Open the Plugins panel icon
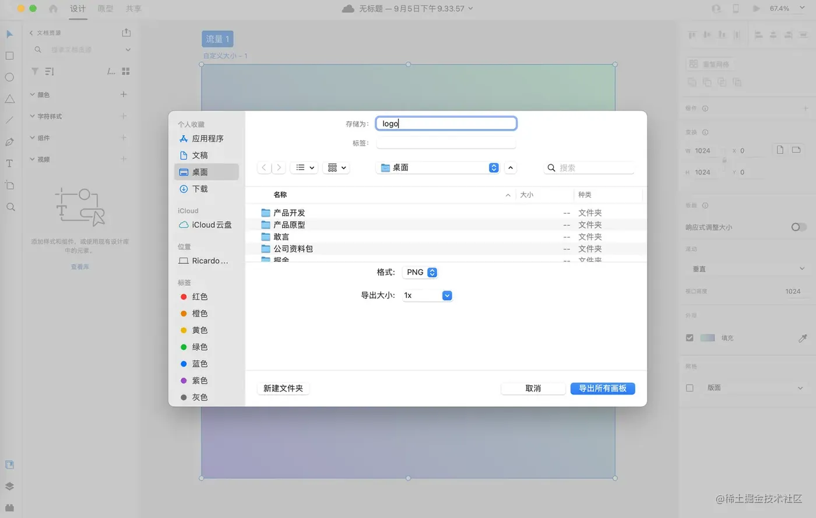Screen dimensions: 816x518 [x=9, y=508]
